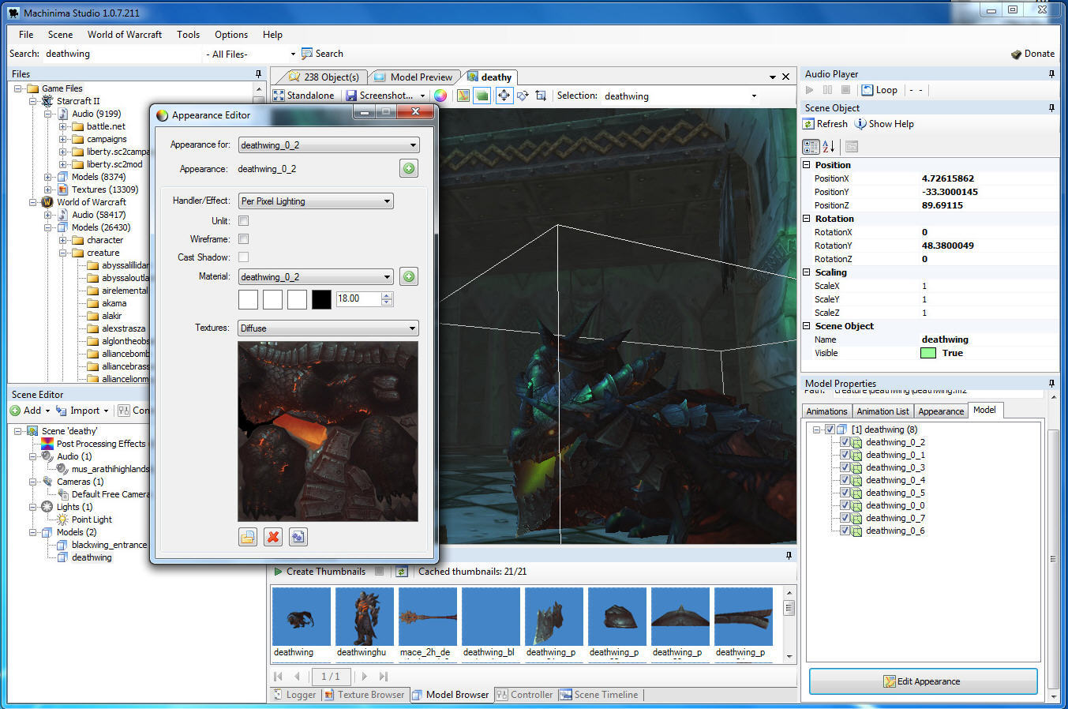Click the audio player play button

point(810,90)
